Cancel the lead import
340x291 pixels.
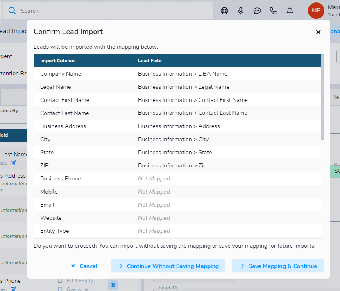click(84, 266)
